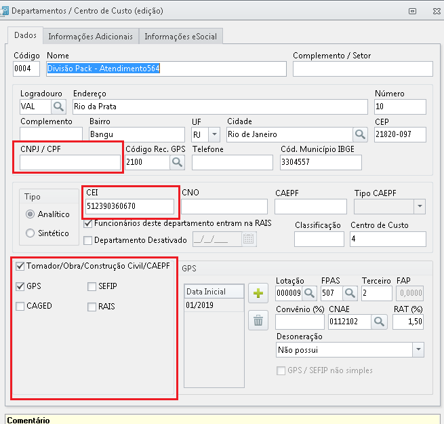Open the Tipo CAEPF dropdown
Screen dimensions: 444x424
tap(420, 206)
